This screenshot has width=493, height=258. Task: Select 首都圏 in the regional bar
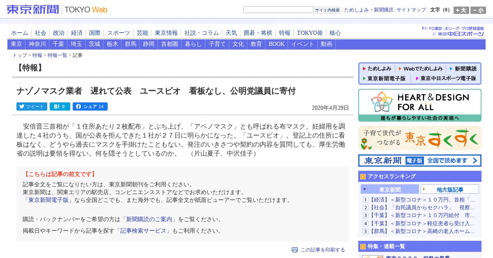click(170, 44)
